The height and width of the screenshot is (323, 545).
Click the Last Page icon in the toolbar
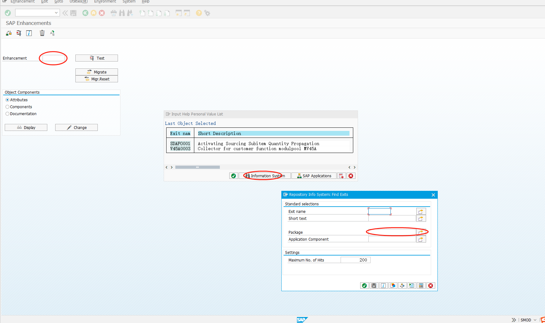tap(167, 13)
